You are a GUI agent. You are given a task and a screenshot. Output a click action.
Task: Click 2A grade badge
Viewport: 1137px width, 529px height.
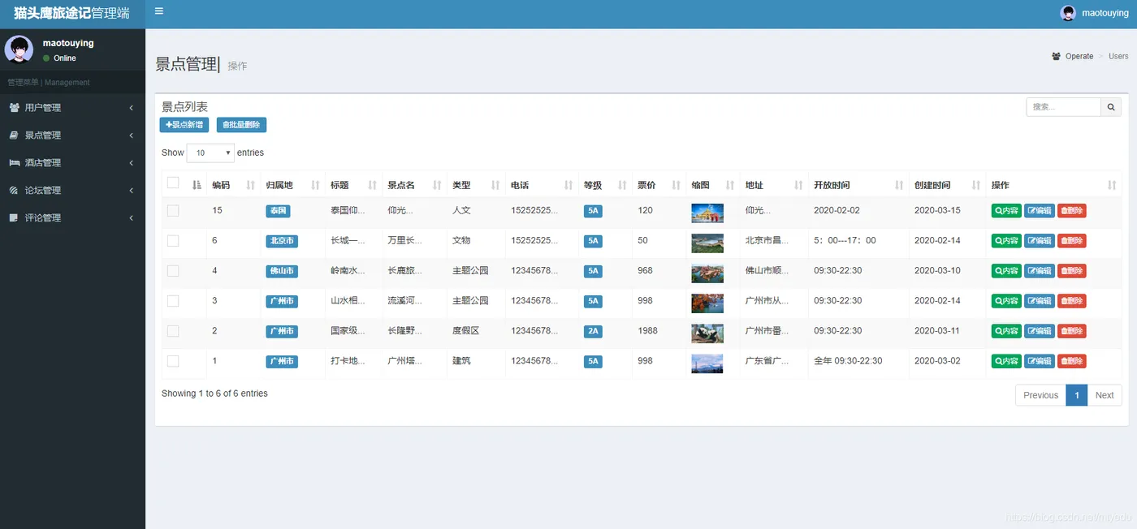(x=593, y=331)
